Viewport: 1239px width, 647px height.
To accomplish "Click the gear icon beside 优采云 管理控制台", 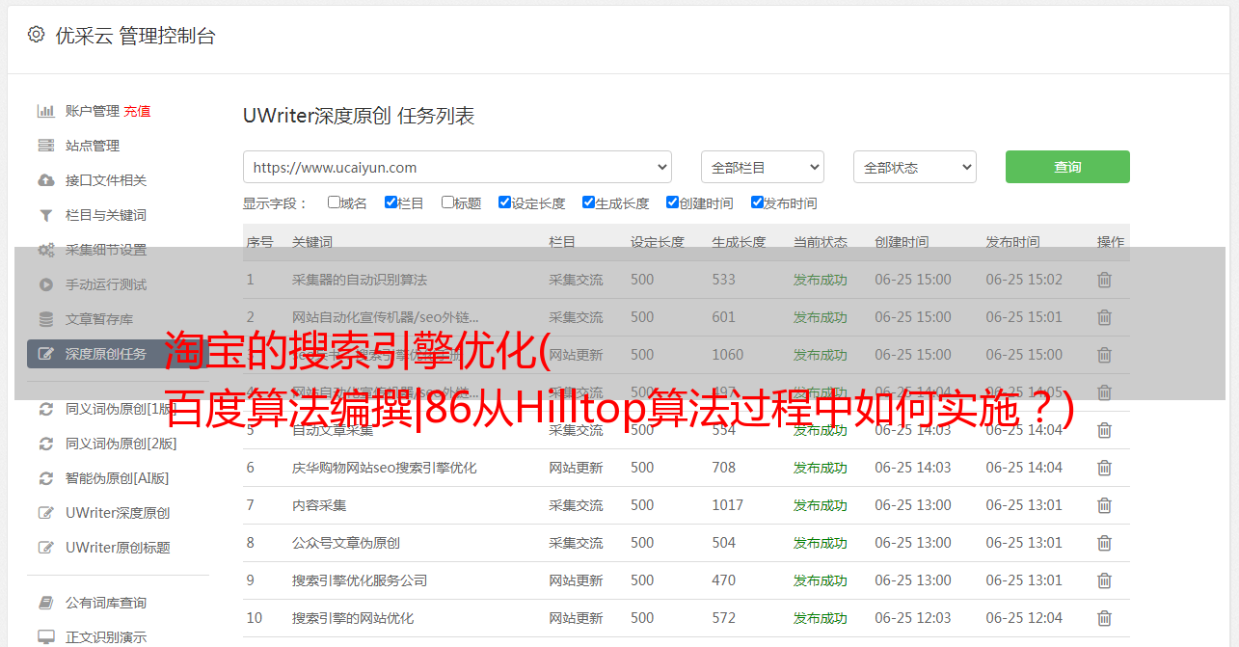I will [x=36, y=35].
